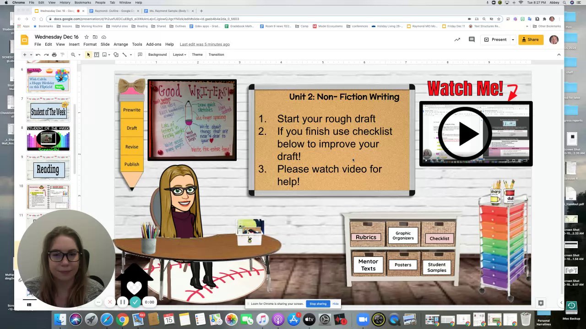Screen dimensions: 586x329
Task: Switch to the Raymond Outline Google Docs tab
Action: (114, 11)
